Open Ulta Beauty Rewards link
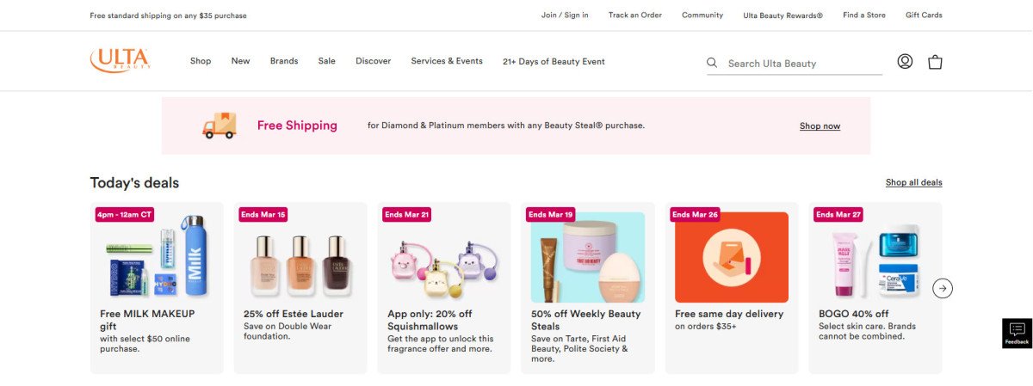This screenshot has width=1033, height=386. pos(783,15)
